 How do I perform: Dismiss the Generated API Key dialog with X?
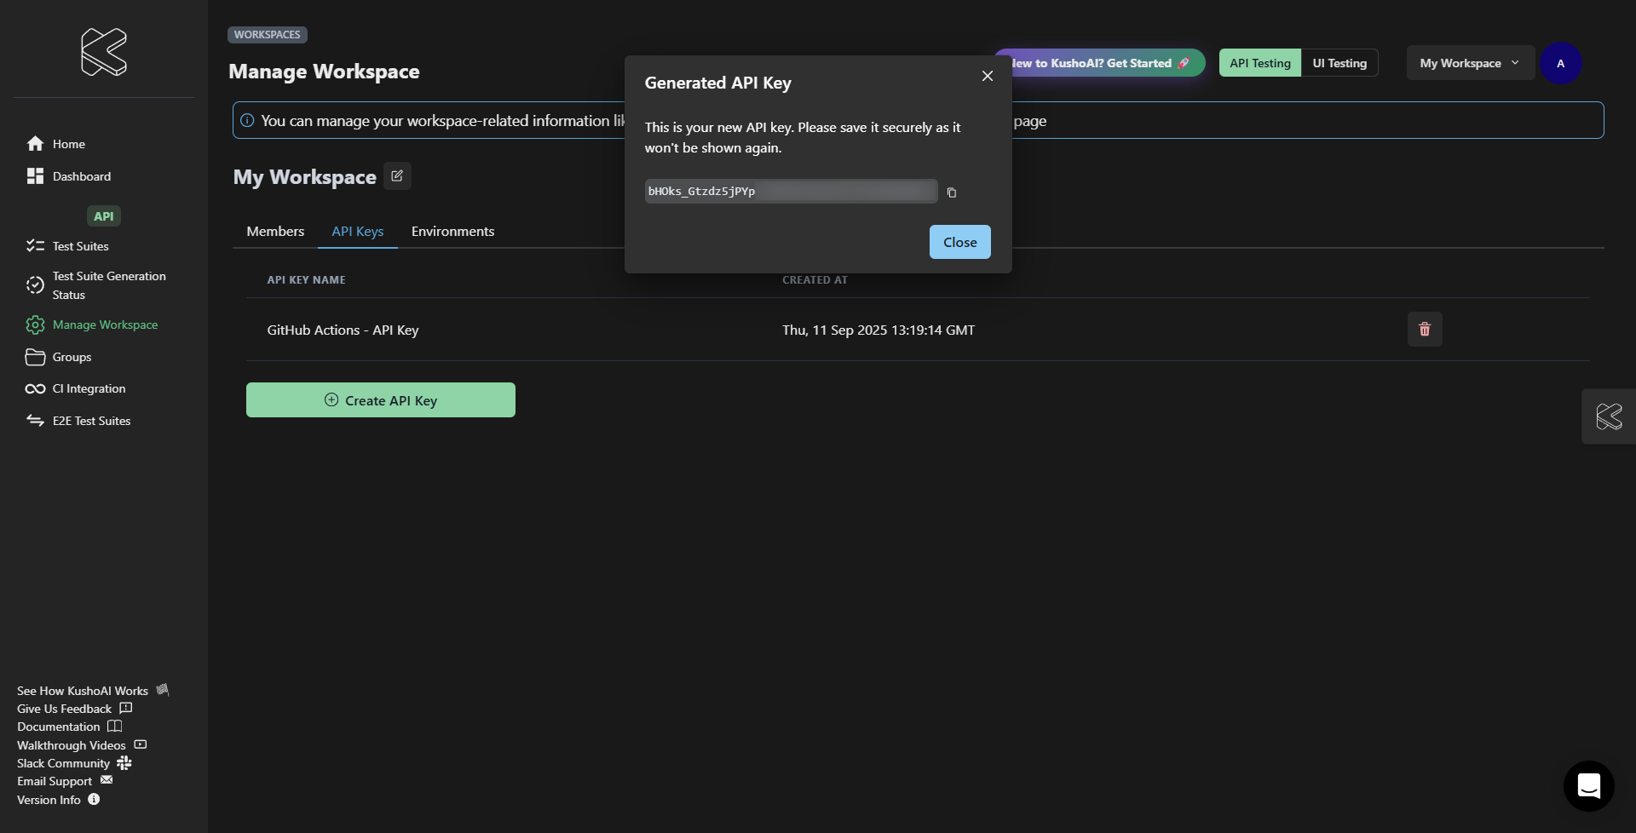[x=988, y=76]
